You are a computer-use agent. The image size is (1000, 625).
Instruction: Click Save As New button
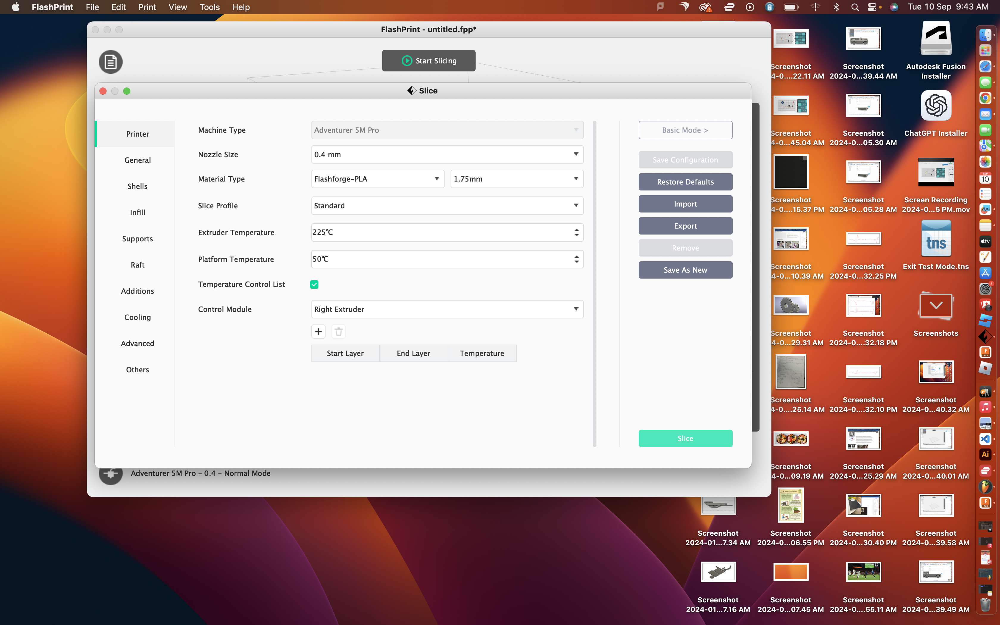[x=685, y=270]
